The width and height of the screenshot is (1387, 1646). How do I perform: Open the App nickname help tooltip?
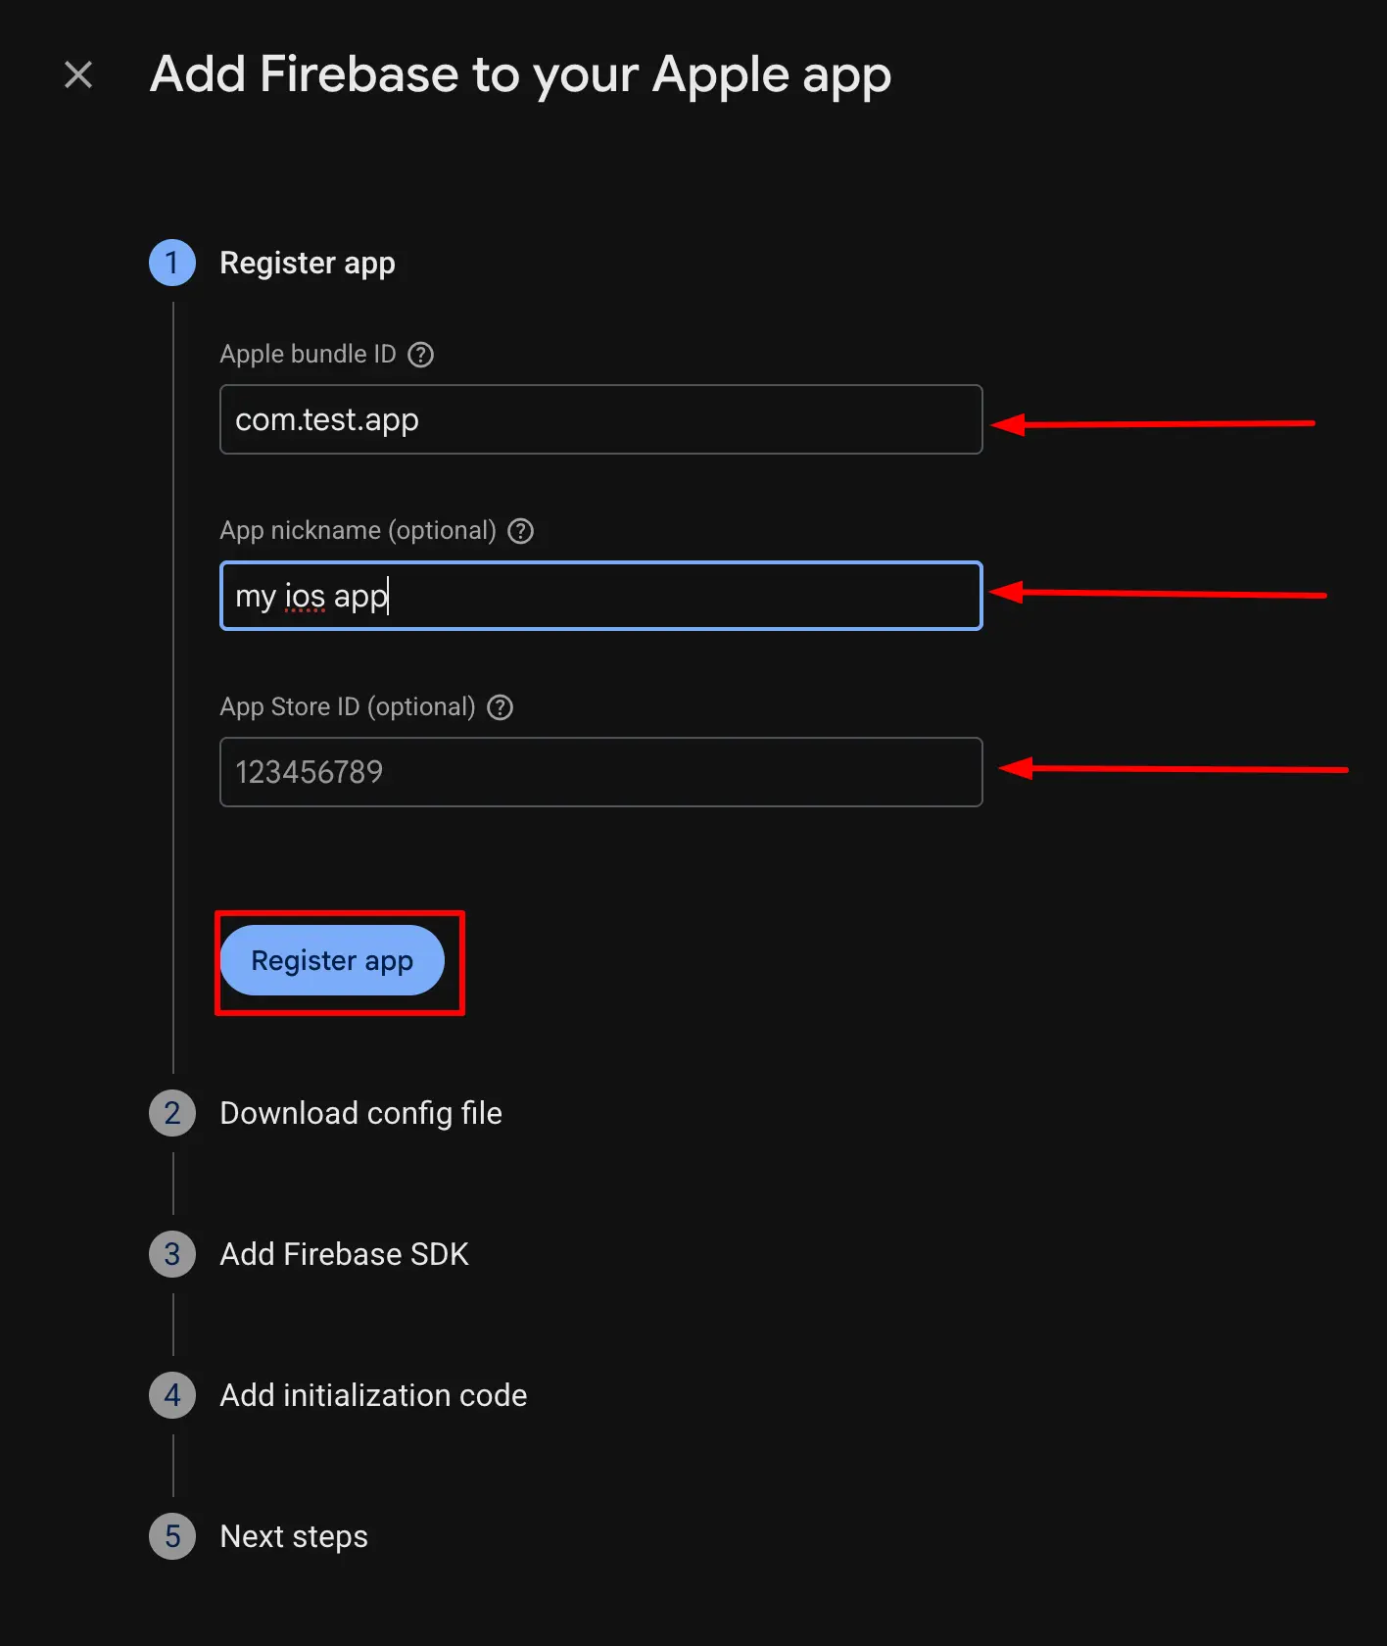tap(521, 530)
